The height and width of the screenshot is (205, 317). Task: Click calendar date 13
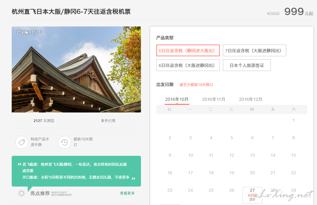[252, 155]
